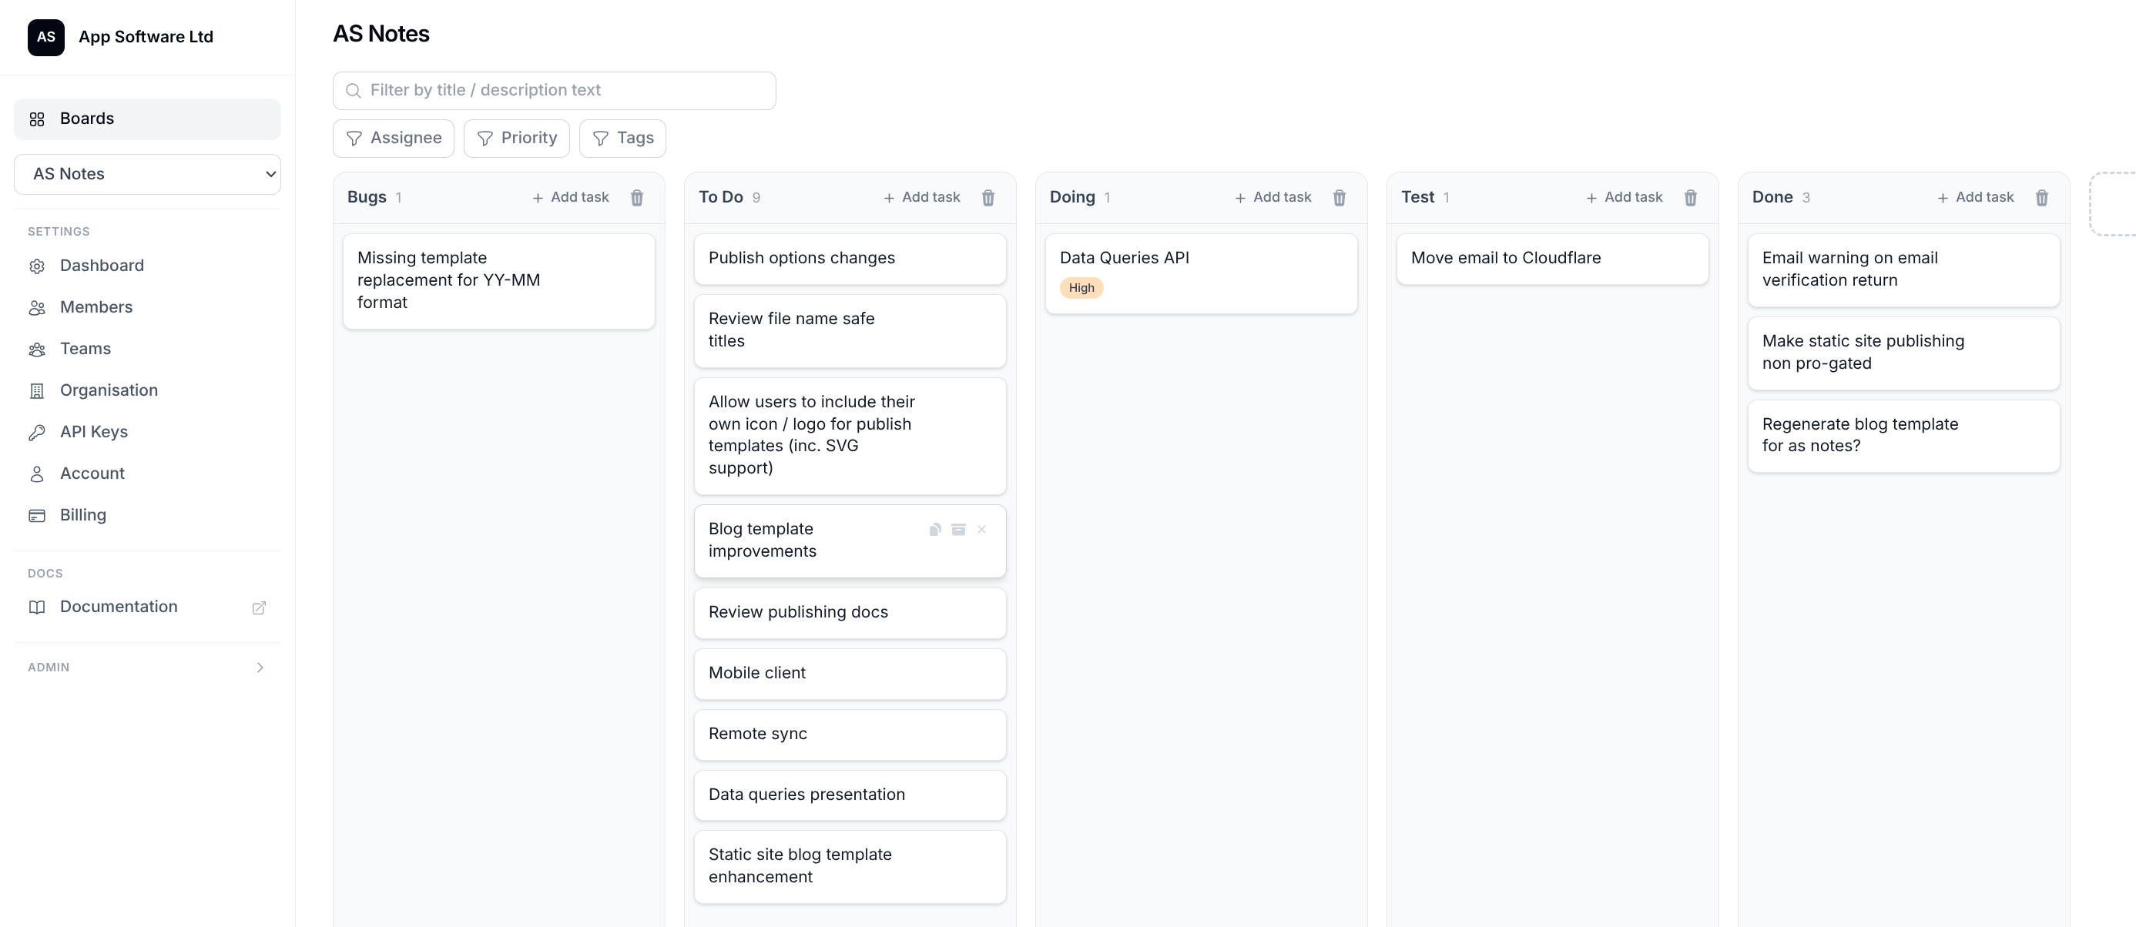Add task to the Test column

coord(1624,197)
